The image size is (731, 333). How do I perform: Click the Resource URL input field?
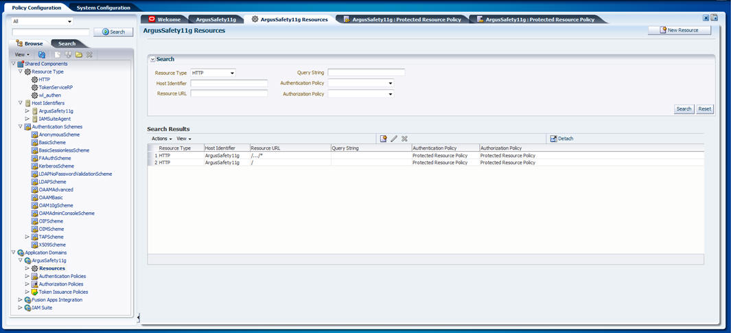[x=229, y=93]
